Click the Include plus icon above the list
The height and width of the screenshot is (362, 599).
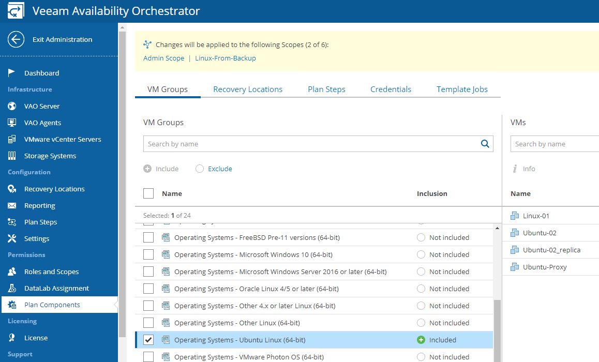coord(147,169)
